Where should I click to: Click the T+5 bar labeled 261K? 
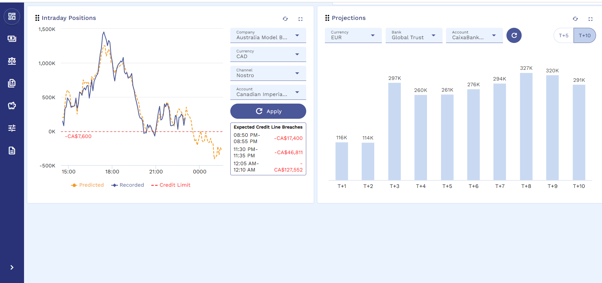point(447,137)
